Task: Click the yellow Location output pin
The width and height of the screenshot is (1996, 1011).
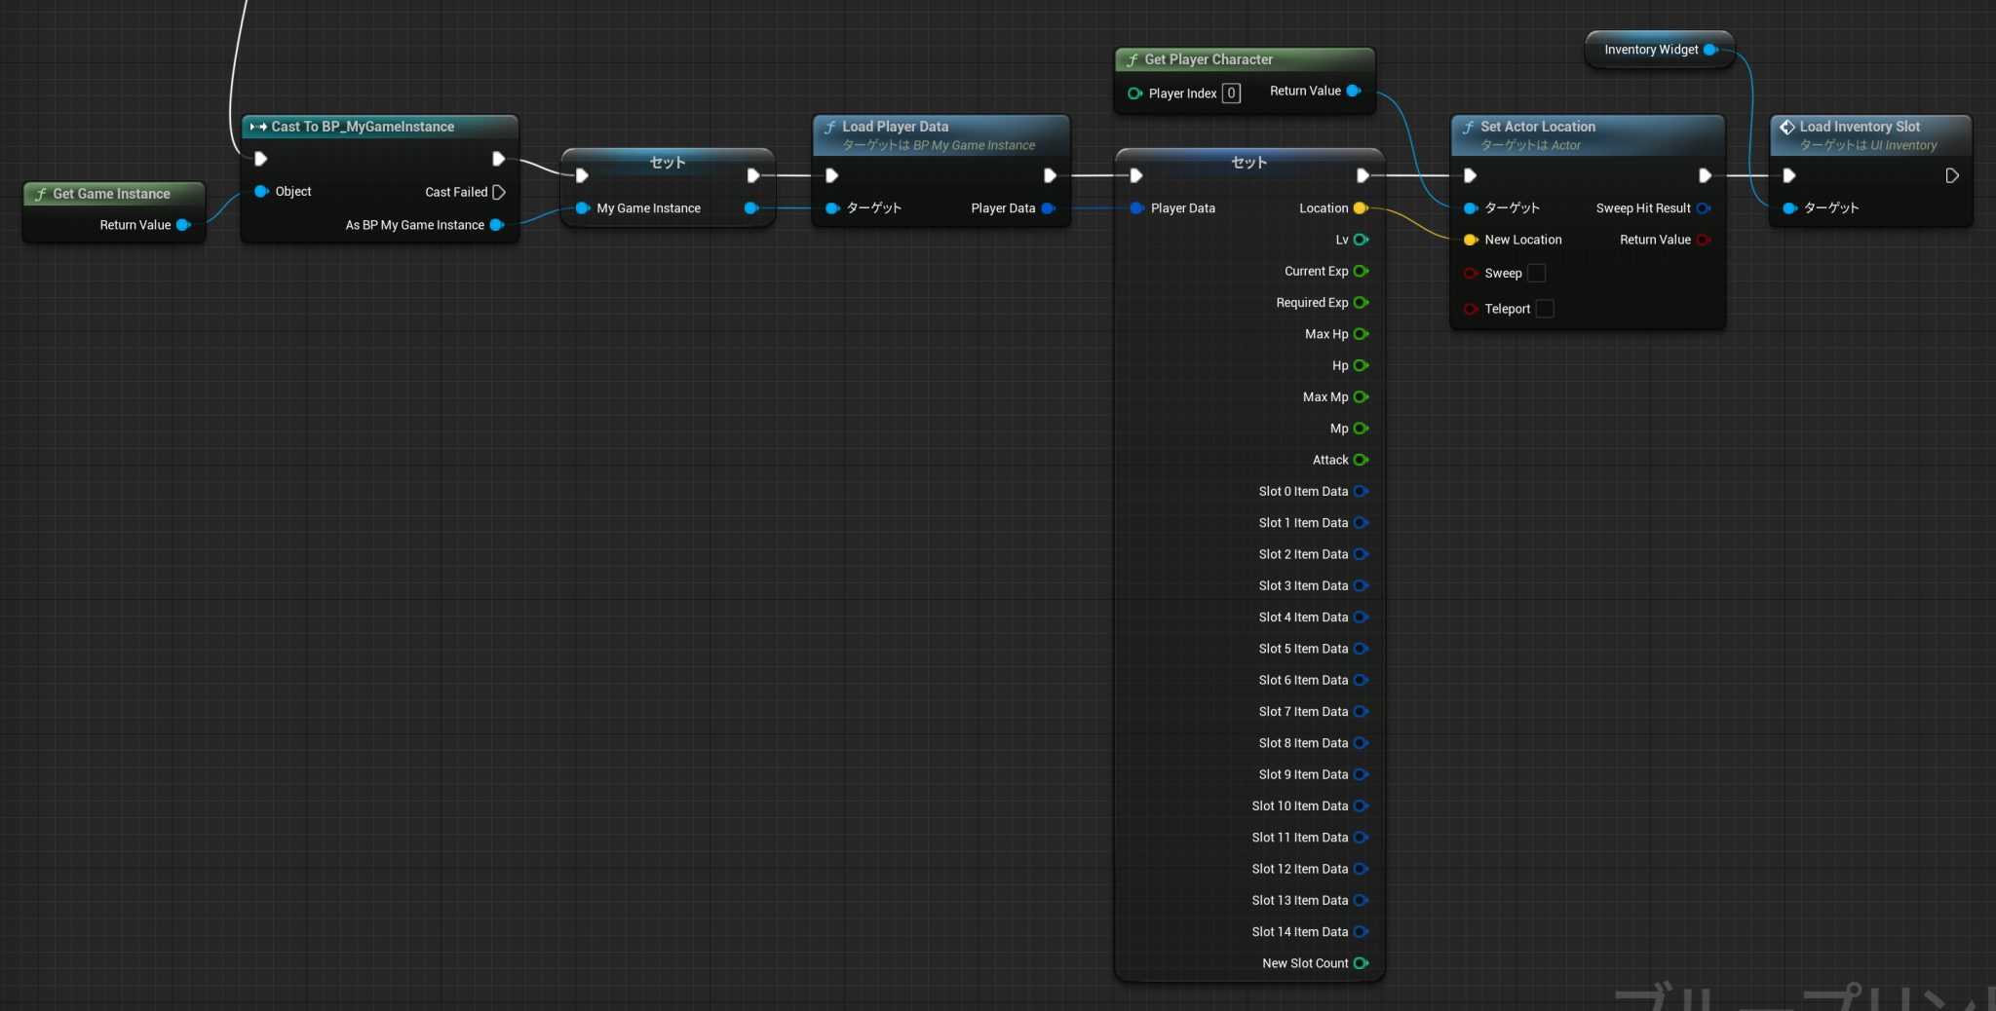Action: pos(1361,208)
